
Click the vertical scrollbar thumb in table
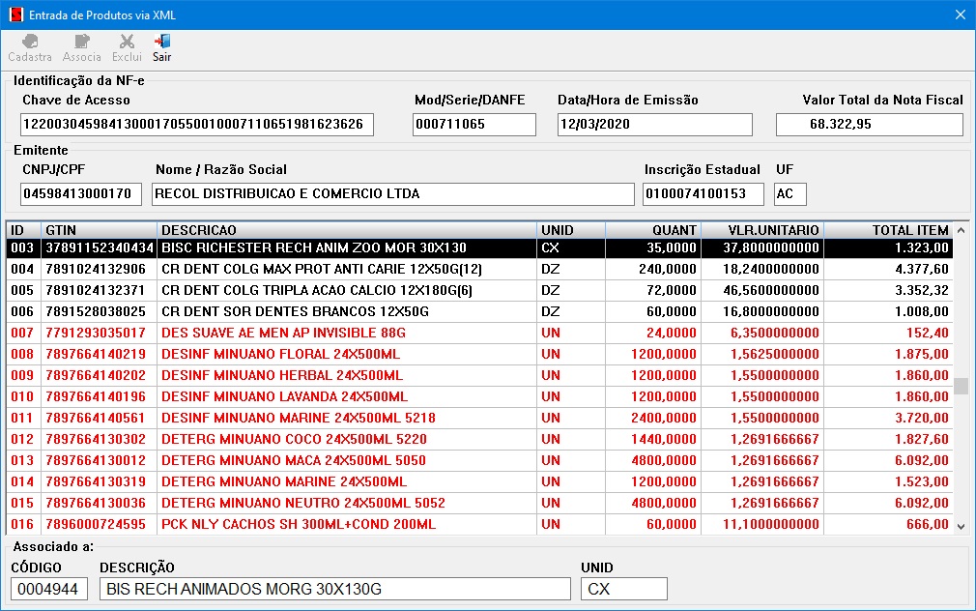click(x=961, y=386)
